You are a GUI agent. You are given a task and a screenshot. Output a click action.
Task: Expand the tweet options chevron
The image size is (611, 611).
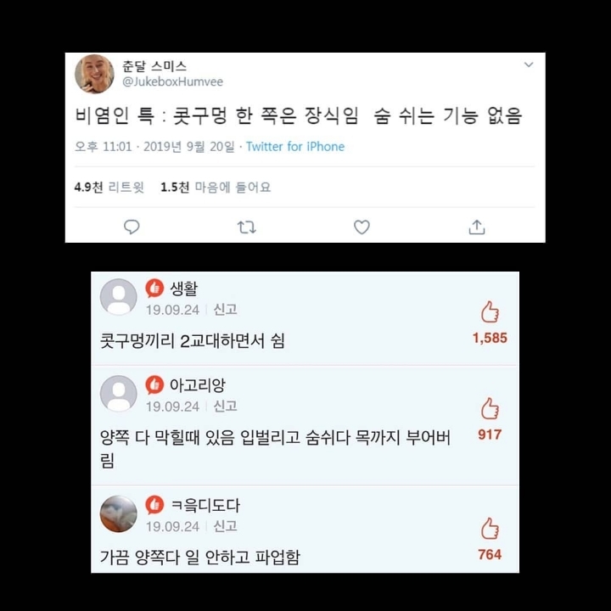[x=529, y=64]
